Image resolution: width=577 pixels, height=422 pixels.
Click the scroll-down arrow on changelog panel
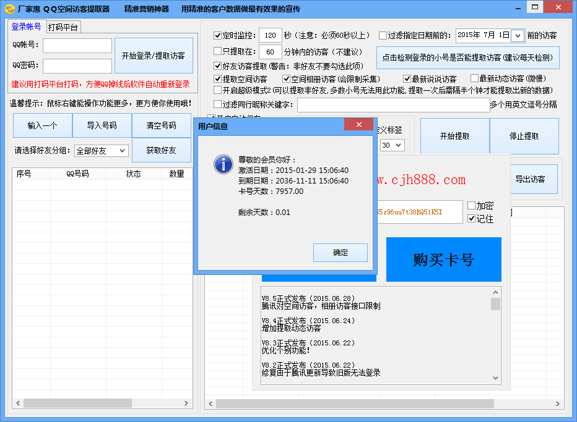pos(494,378)
